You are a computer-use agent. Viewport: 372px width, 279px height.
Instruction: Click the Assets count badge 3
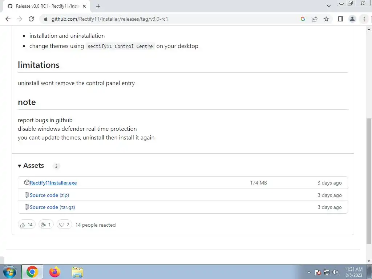pos(56,166)
